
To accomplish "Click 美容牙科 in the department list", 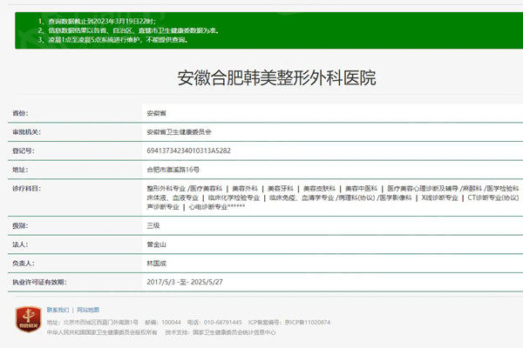I will 281,188.
